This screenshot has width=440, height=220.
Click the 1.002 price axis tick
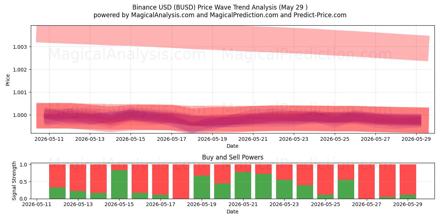[20, 70]
